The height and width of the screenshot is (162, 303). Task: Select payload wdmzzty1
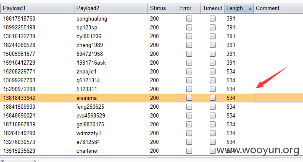click(x=89, y=133)
